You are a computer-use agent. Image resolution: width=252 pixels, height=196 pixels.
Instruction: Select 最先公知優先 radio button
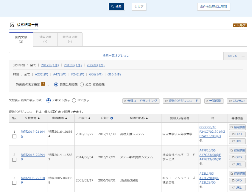click(56, 84)
